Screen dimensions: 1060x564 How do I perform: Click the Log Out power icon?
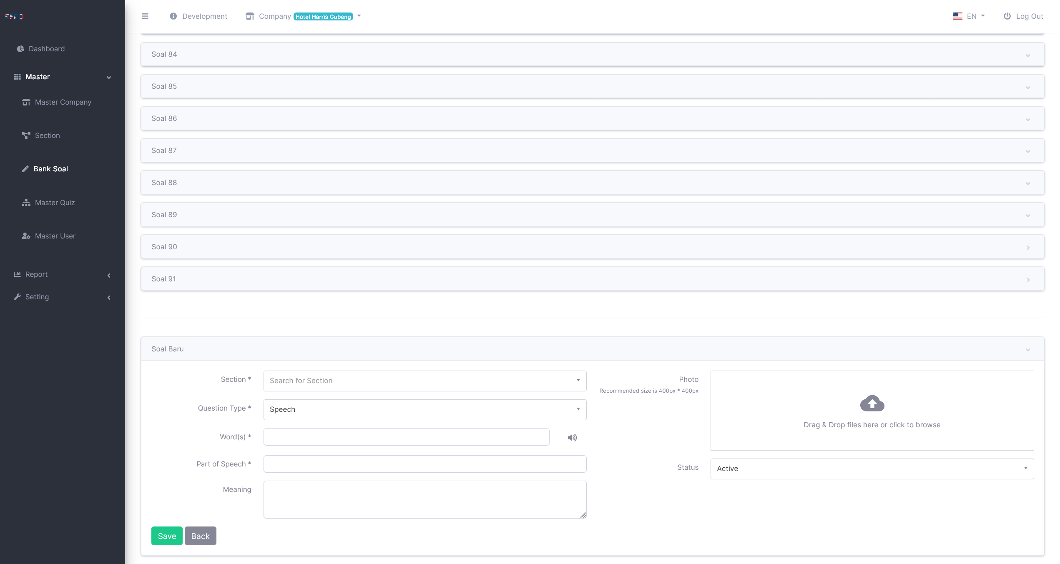click(1007, 16)
